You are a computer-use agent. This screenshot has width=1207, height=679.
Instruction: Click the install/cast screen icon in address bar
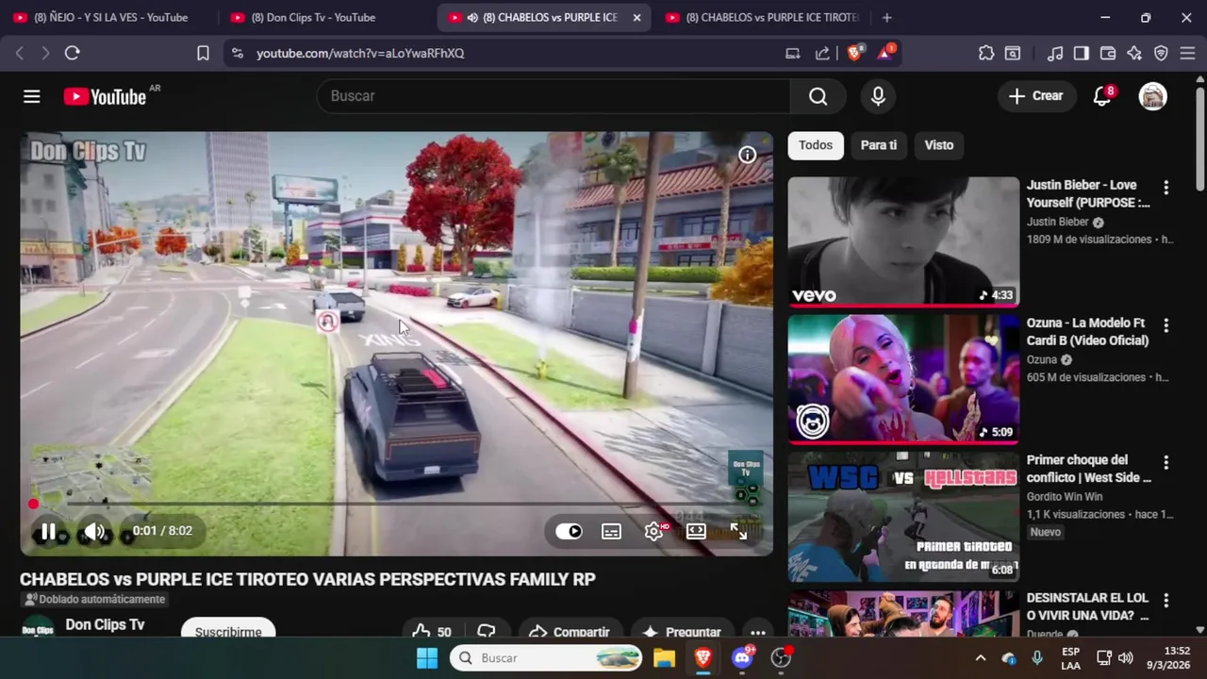tap(793, 54)
